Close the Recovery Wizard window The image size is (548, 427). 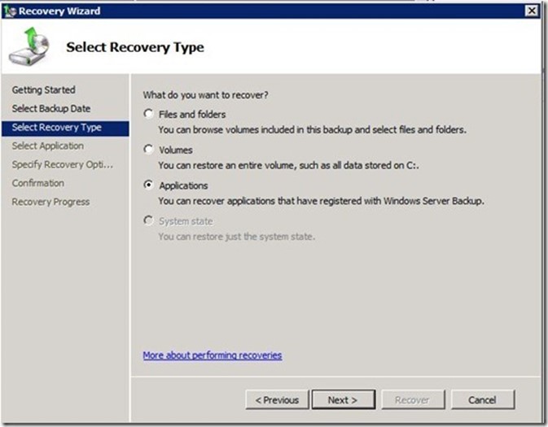coord(531,11)
